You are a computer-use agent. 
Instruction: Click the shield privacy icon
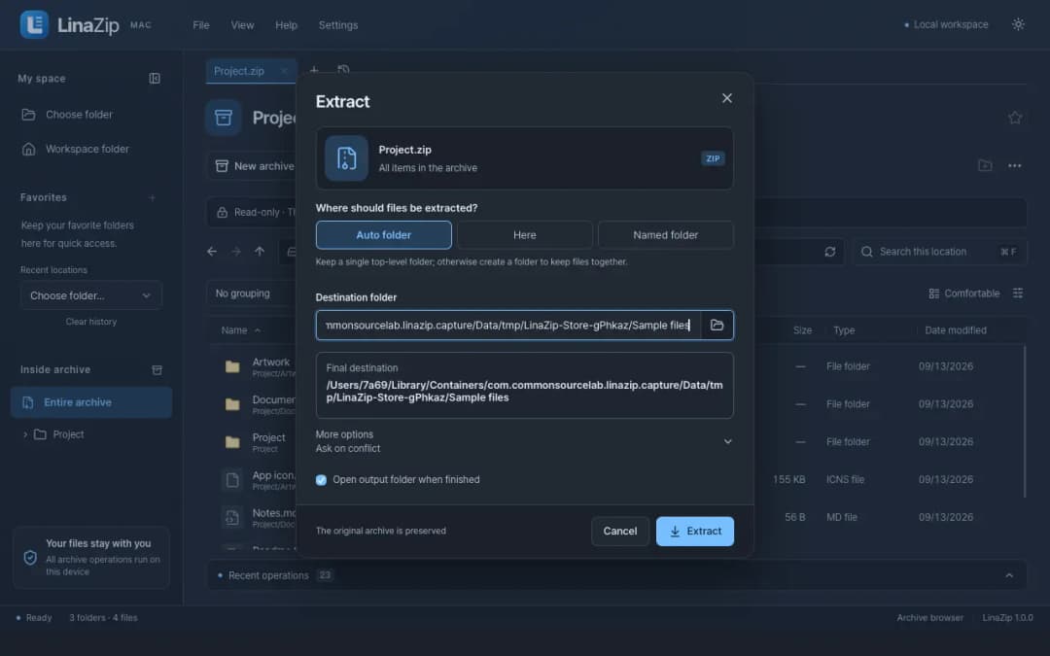pos(30,557)
